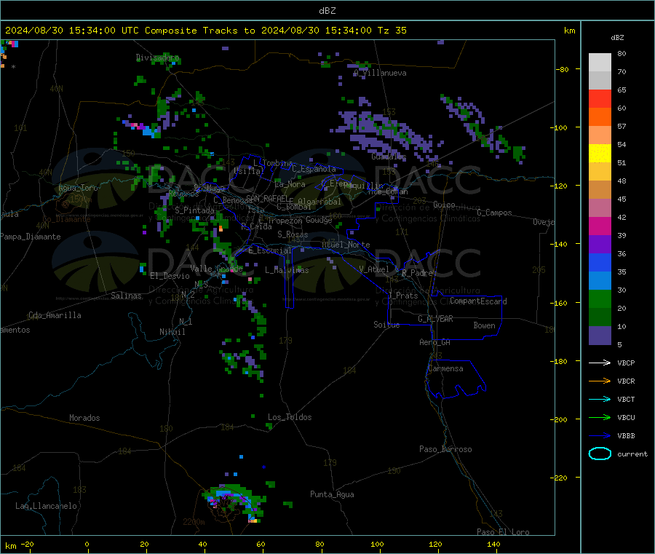Click the SAN_RAFAEL city label

coord(267,199)
